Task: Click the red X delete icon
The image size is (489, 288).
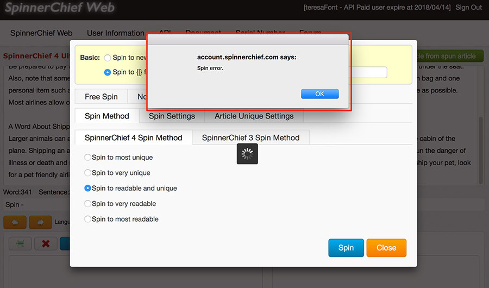Action: [46, 244]
